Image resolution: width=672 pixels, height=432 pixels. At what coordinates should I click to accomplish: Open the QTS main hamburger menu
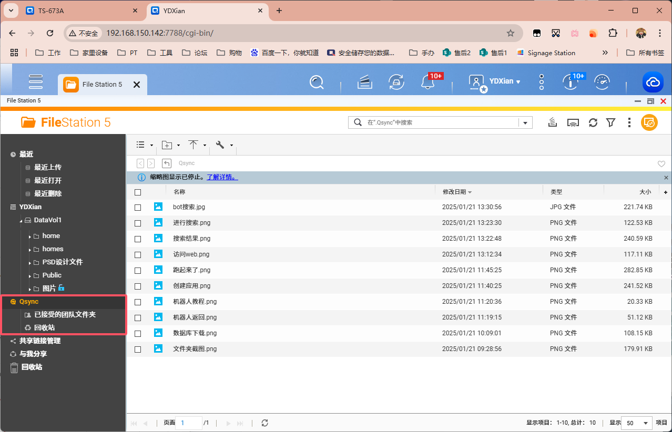click(36, 82)
